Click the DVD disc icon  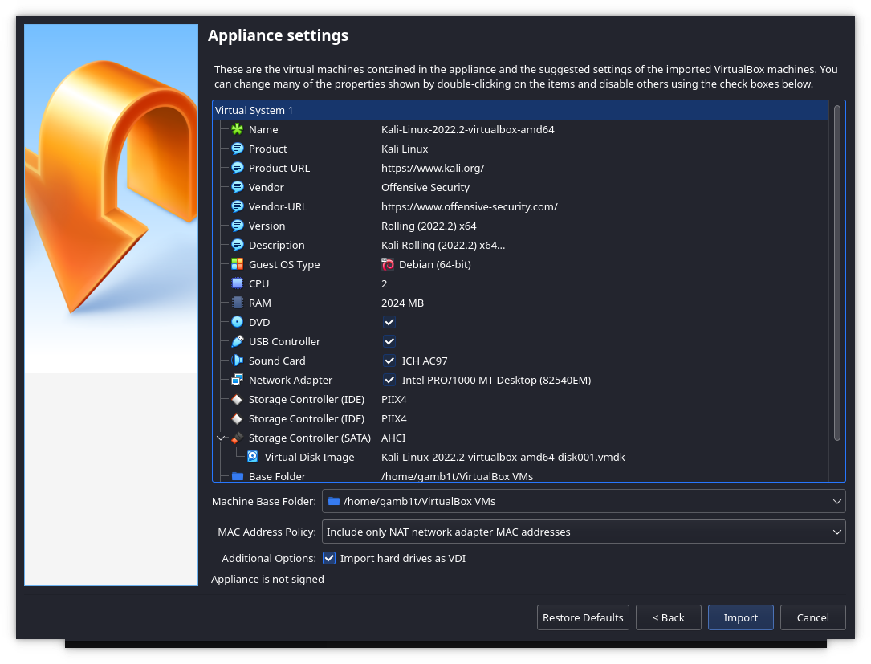(x=237, y=322)
